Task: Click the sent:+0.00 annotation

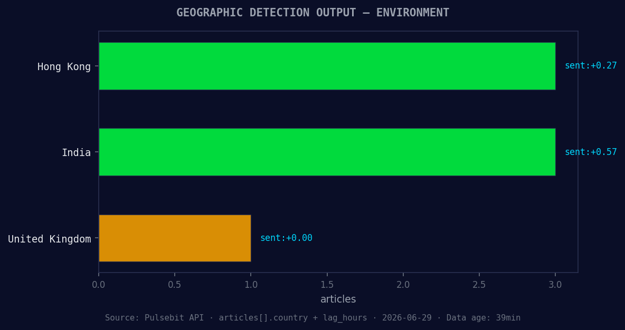Action: coord(286,238)
